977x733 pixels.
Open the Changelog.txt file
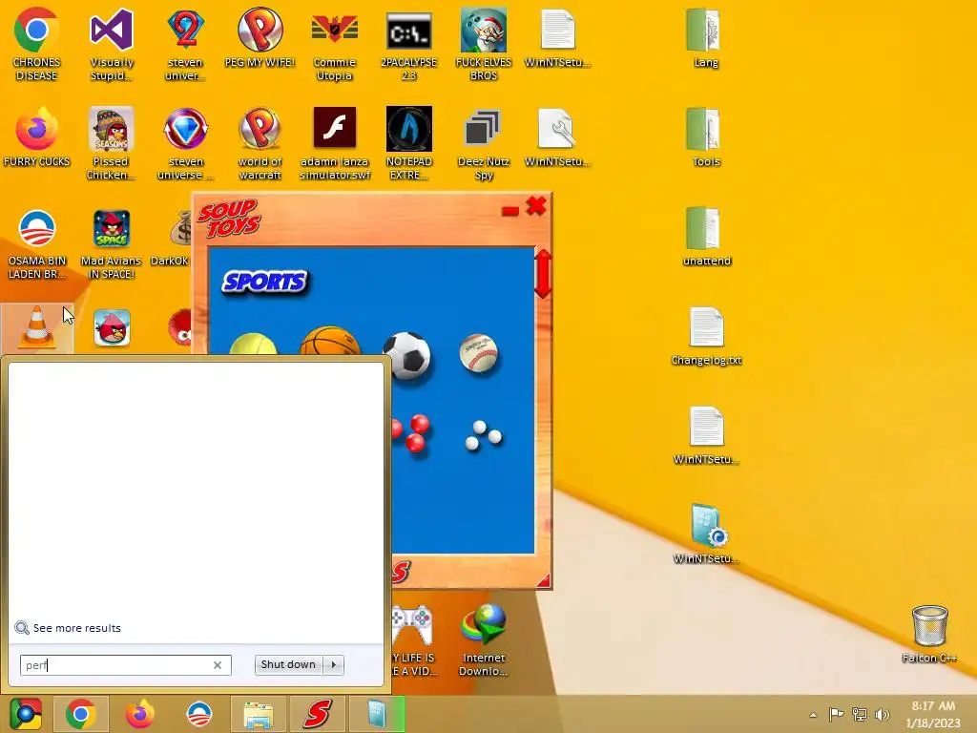click(x=706, y=336)
